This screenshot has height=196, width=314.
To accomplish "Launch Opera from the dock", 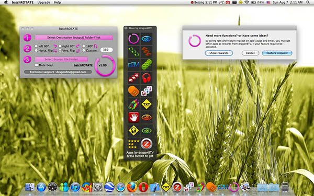I will (143, 188).
